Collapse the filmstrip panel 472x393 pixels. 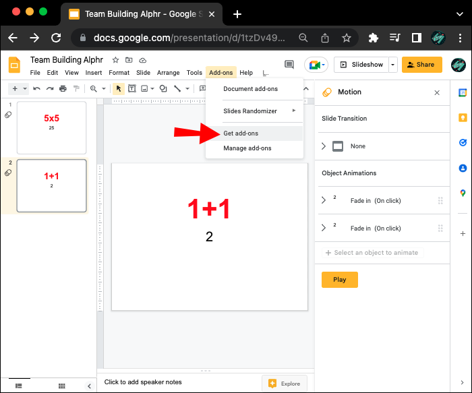pos(89,386)
